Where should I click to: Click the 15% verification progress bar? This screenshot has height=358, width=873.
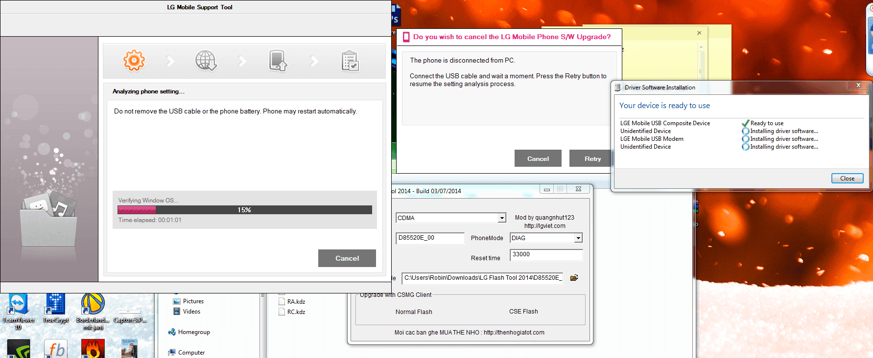click(x=245, y=210)
